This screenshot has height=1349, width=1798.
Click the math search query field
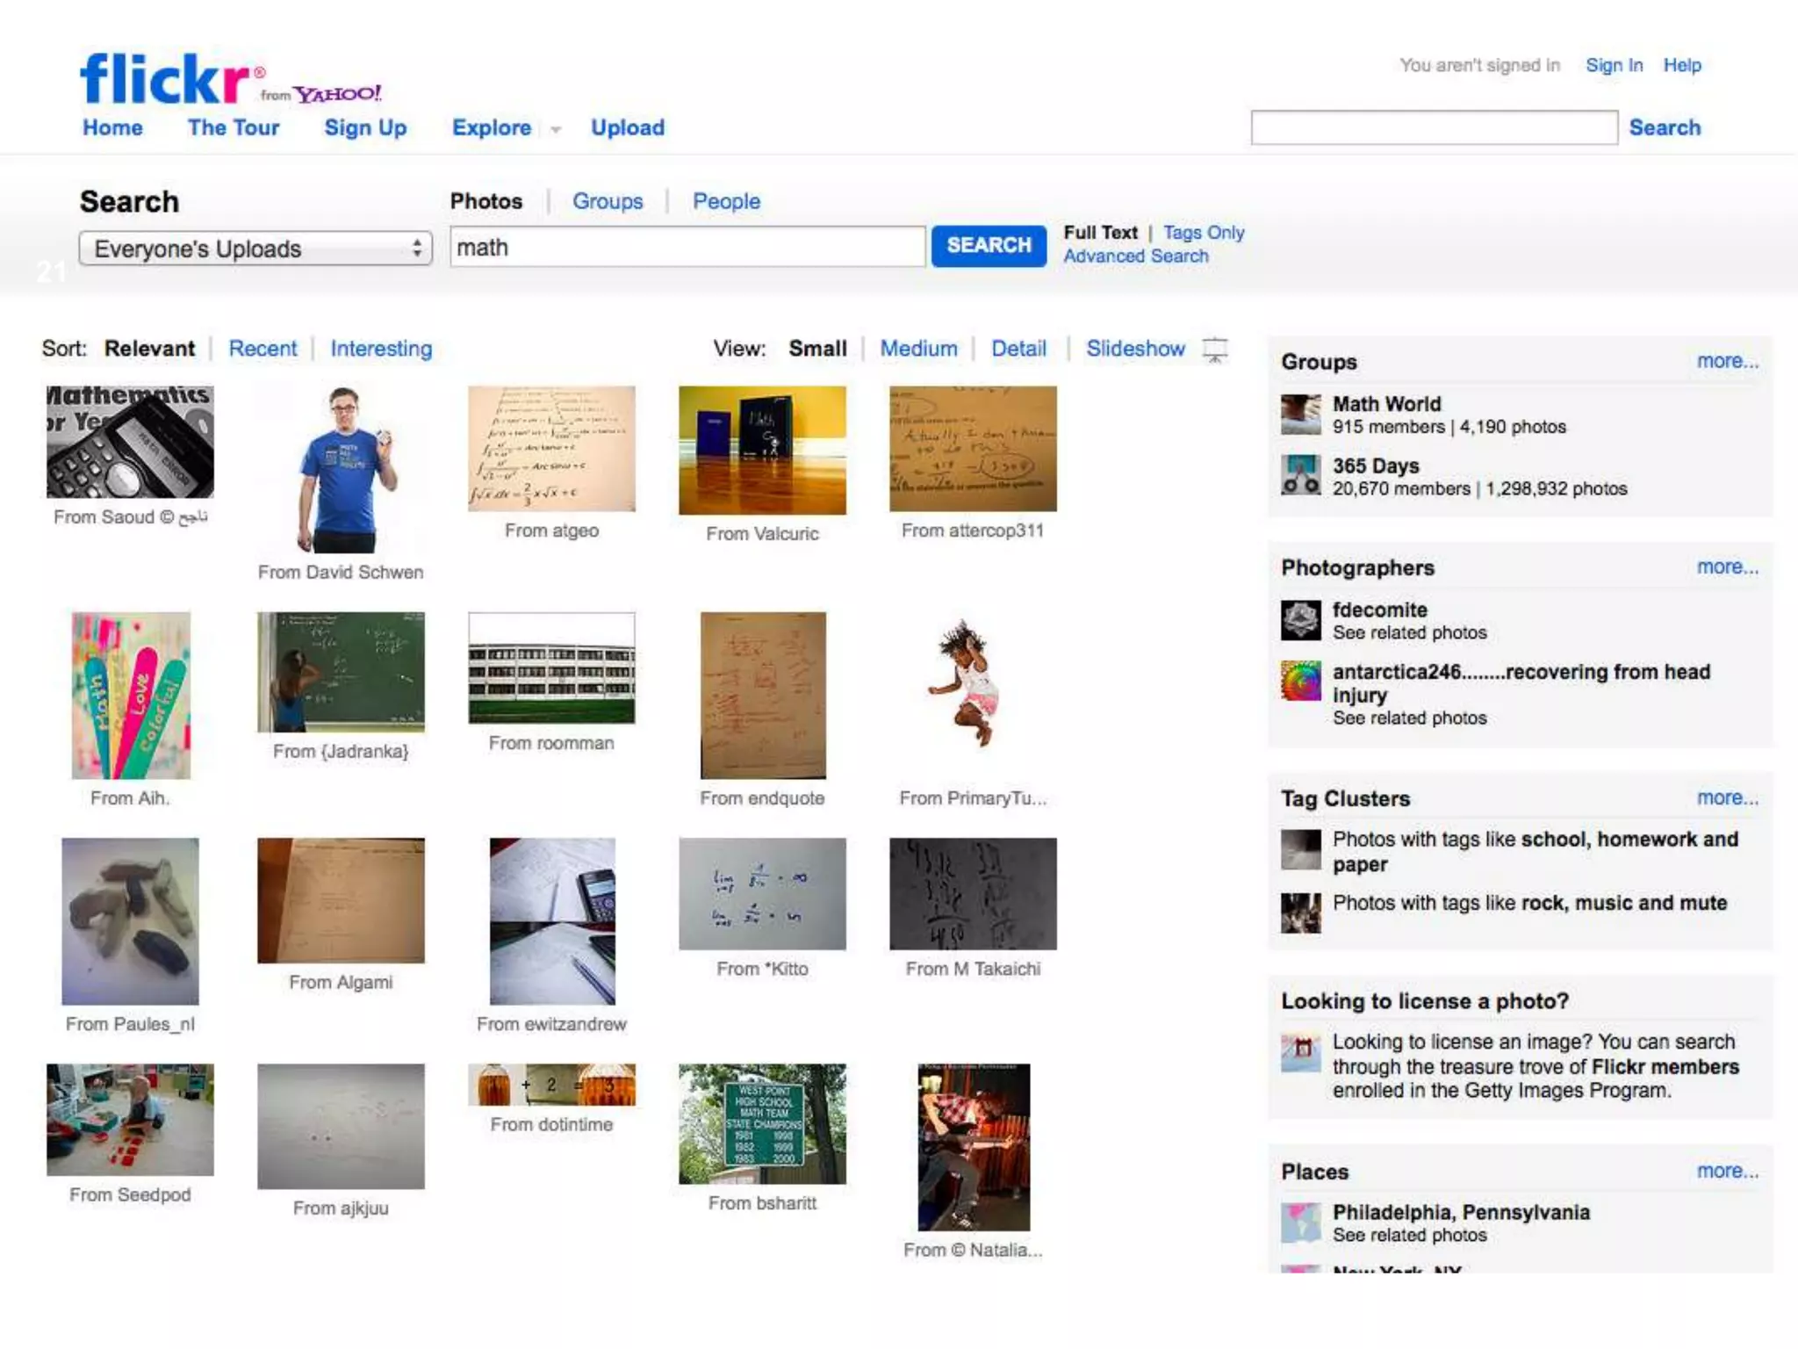(687, 247)
